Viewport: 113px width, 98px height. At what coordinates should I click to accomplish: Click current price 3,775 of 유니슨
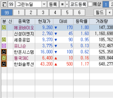coord(47,46)
